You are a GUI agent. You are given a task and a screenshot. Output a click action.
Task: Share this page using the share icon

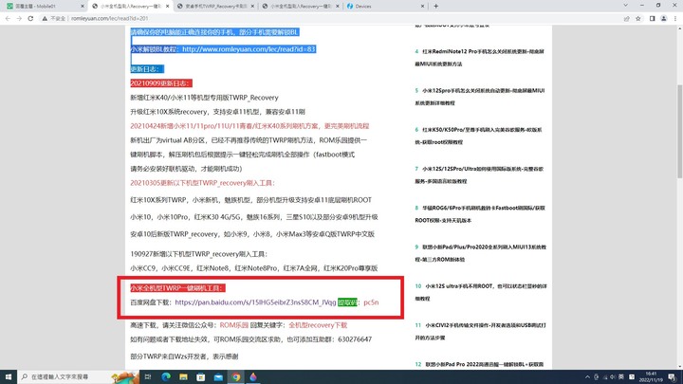pyautogui.click(x=626, y=19)
